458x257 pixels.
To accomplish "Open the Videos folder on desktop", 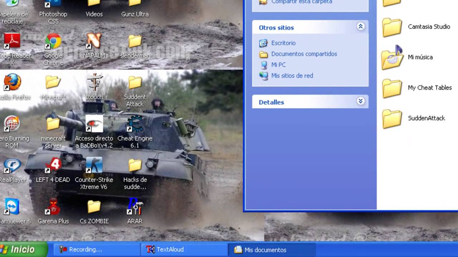I will [x=94, y=9].
